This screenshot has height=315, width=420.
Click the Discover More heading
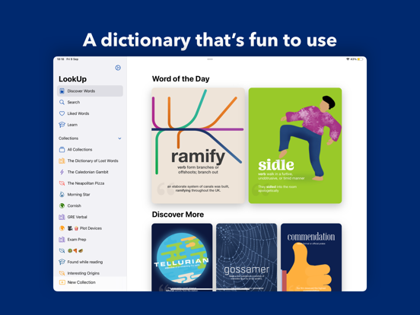178,215
